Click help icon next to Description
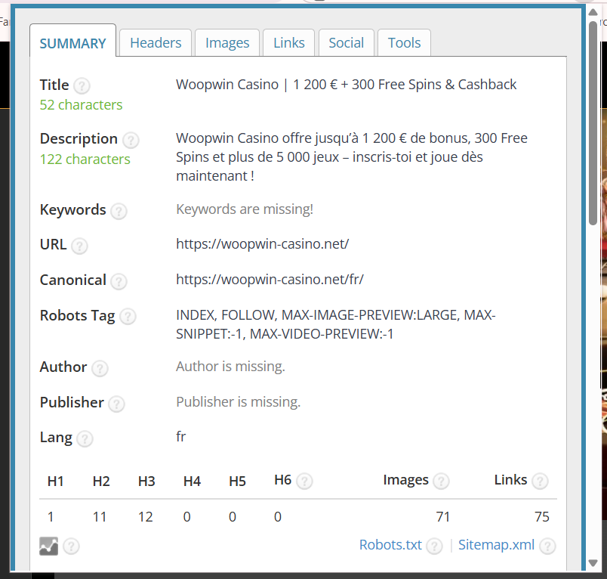This screenshot has width=607, height=579. coord(131,140)
